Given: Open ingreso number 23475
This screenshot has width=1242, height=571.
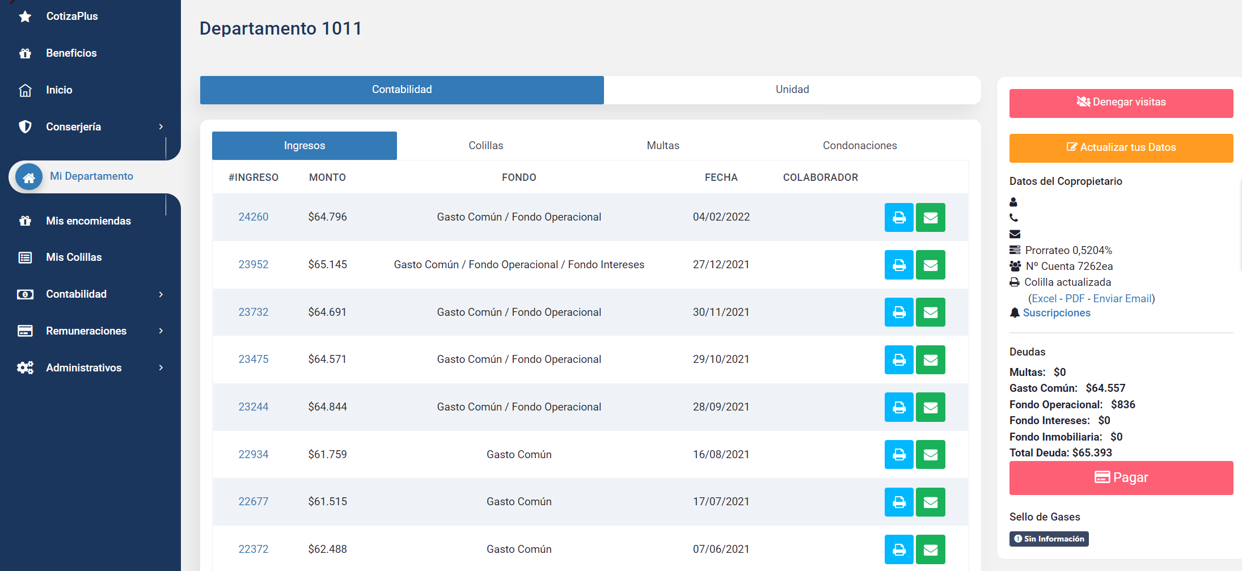Looking at the screenshot, I should [x=254, y=359].
